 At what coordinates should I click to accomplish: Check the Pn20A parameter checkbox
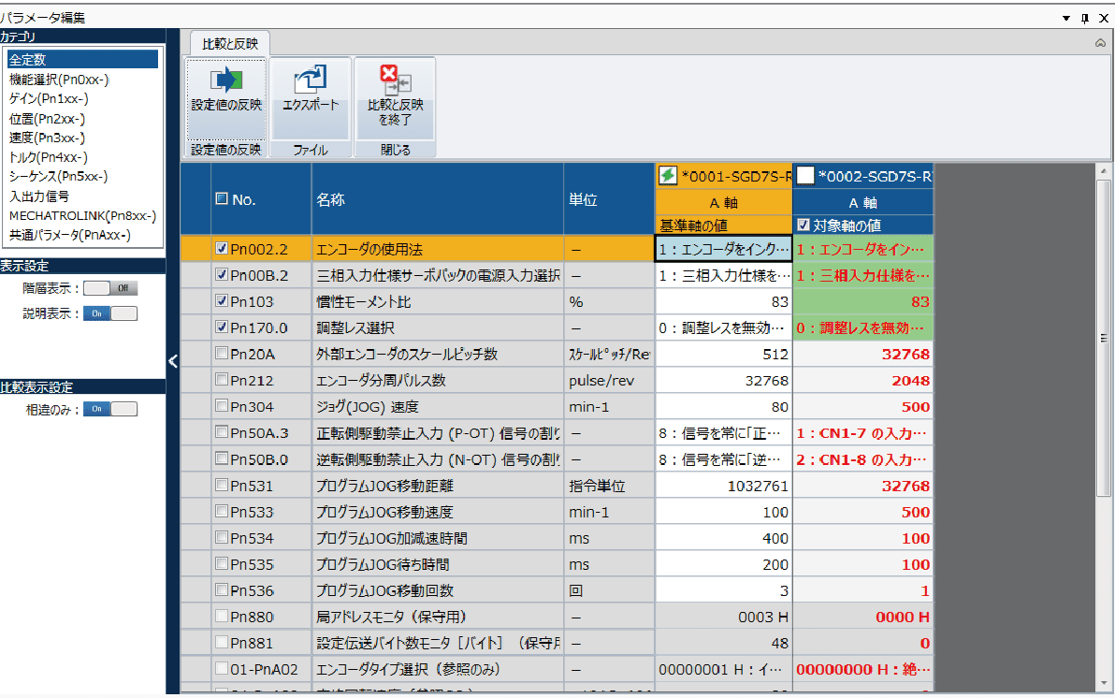pos(221,354)
